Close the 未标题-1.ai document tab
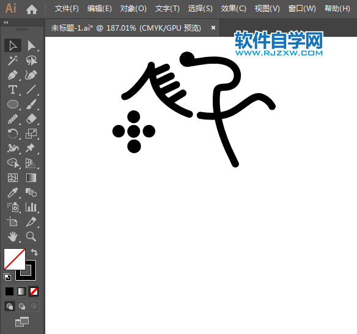The width and height of the screenshot is (357, 334). click(213, 28)
